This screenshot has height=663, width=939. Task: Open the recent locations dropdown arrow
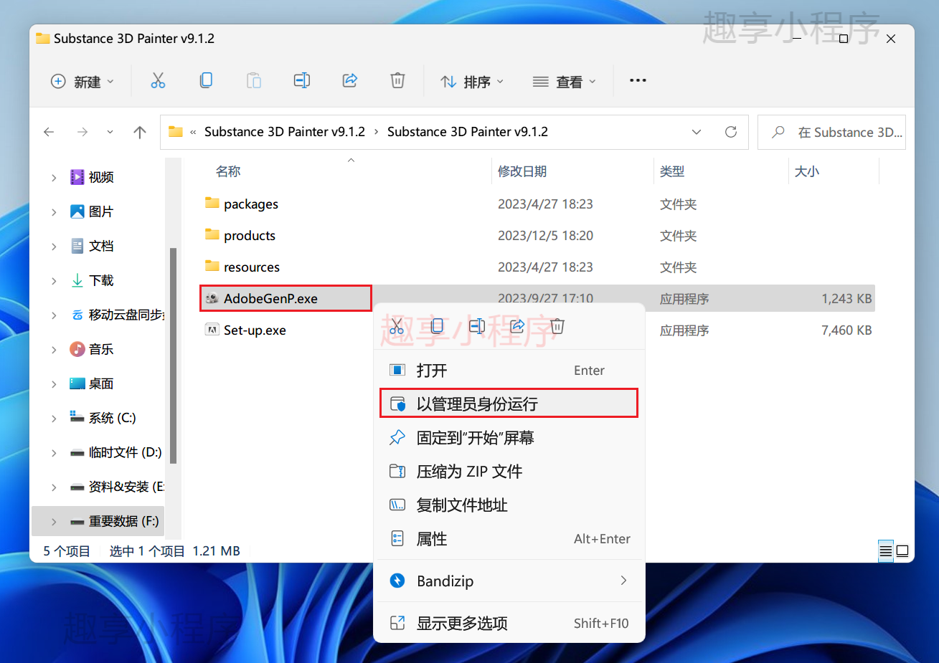point(110,132)
